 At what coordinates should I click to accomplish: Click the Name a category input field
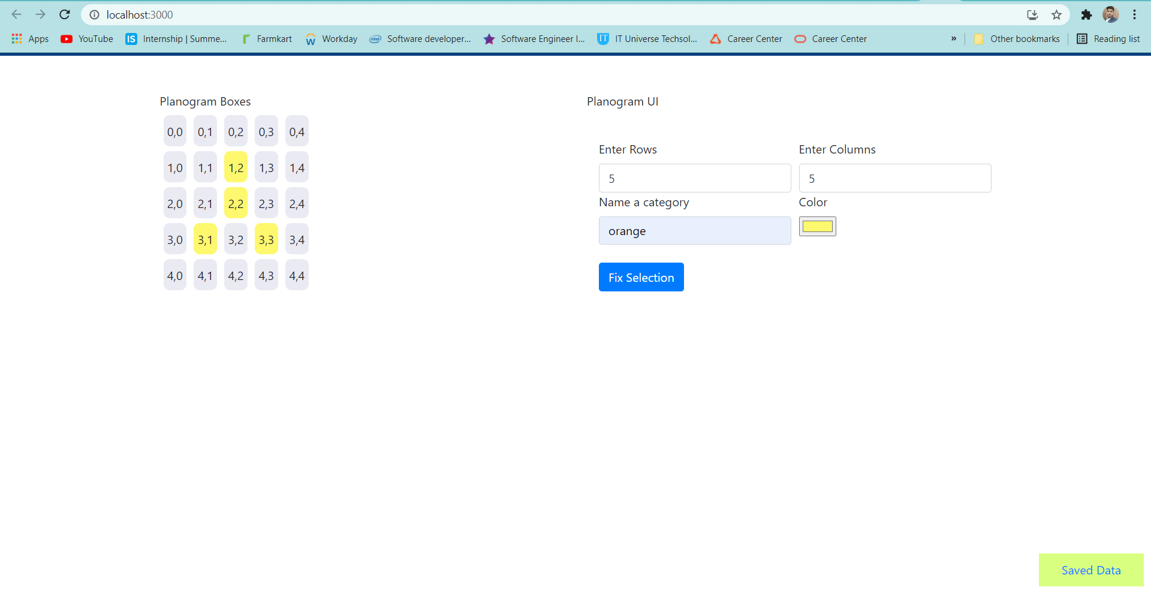coord(694,230)
